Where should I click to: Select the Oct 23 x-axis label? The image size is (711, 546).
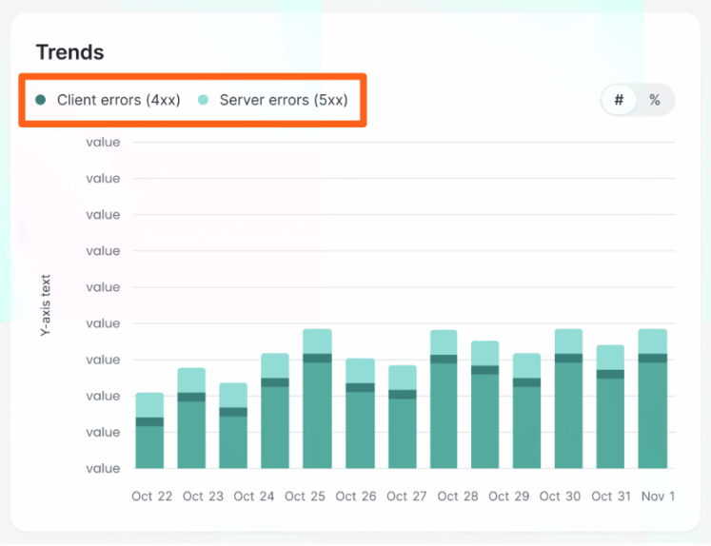pyautogui.click(x=203, y=497)
